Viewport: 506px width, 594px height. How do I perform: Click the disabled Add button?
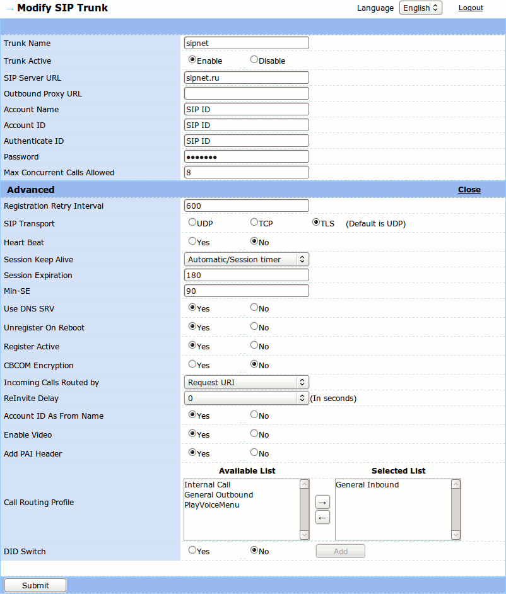(341, 552)
